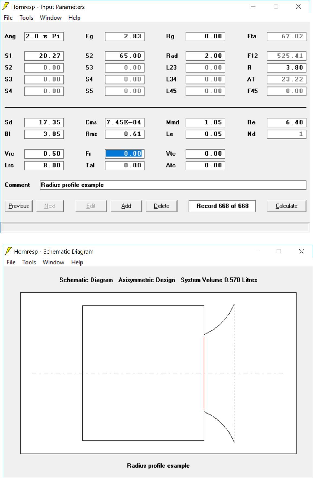Select the F12 field showing 525.41
Viewport: 313px width, 478px height.
click(x=287, y=56)
